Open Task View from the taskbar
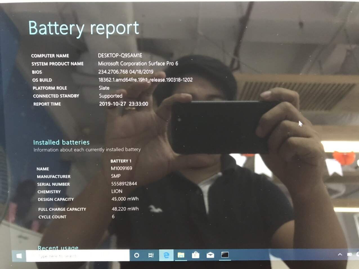 151,255
